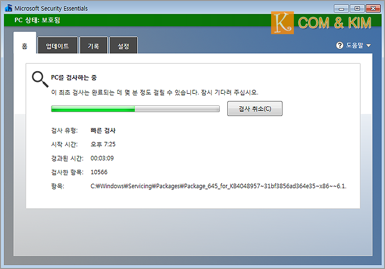Click the message 이 최초 검사는 완료되는 데
Viewport: 385px width, 269px height.
[155, 93]
